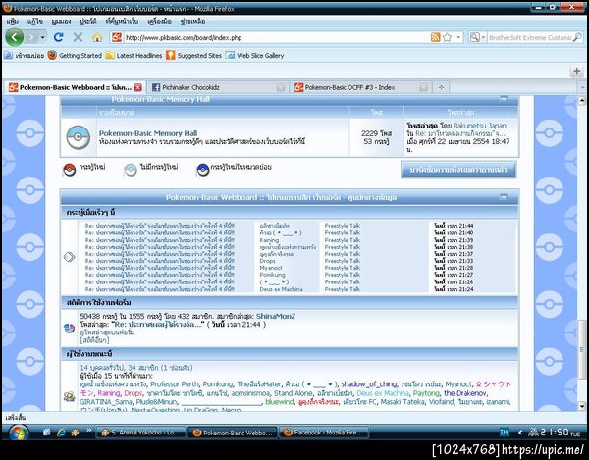589x460 pixels.
Task: Open the third menu in the menu bar
Action: click(x=61, y=21)
